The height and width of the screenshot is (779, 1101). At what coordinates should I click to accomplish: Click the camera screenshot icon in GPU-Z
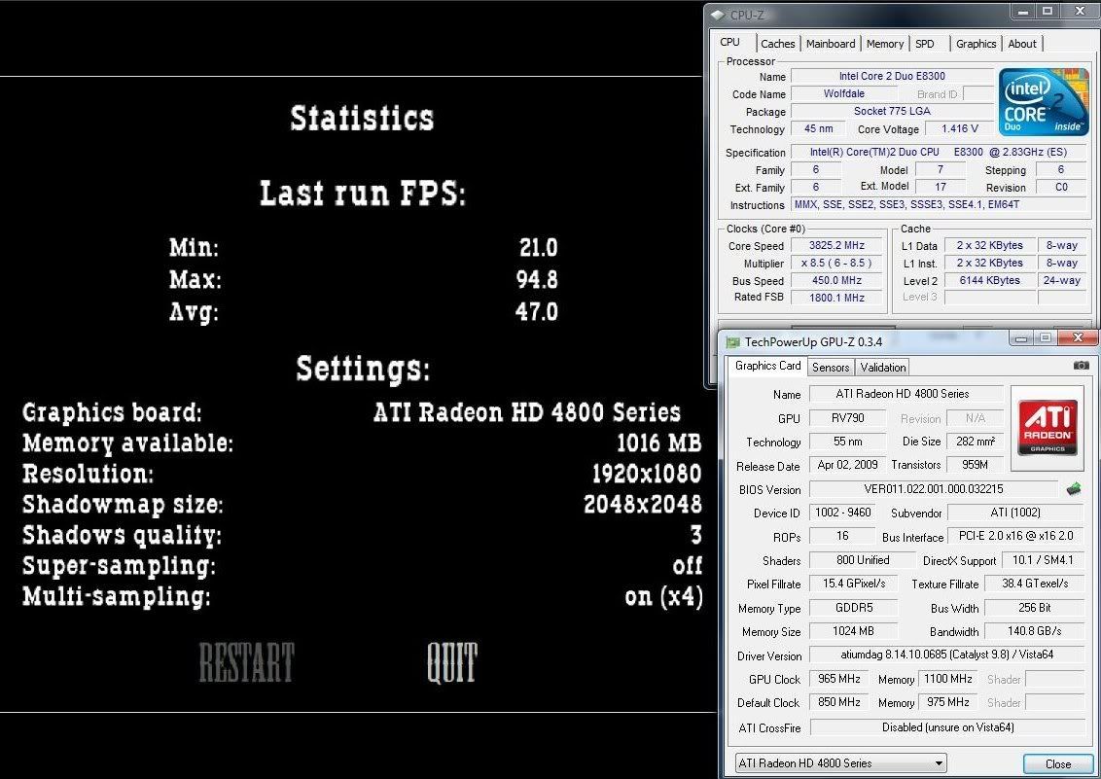point(1081,365)
